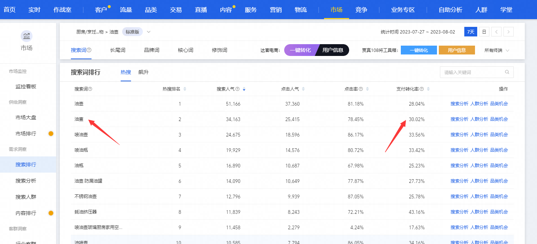Switch ranking to 飙升 view
537x244 pixels.
(143, 72)
